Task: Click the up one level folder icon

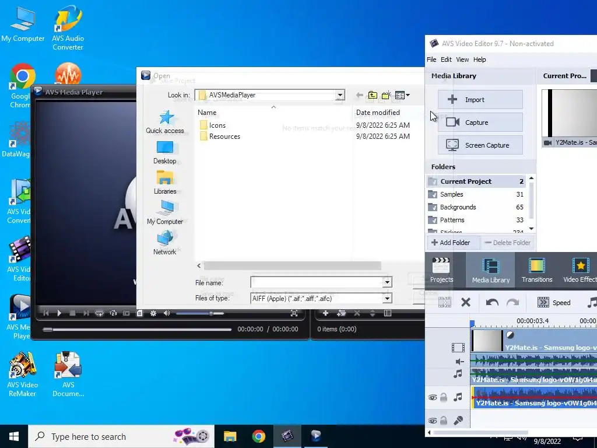Action: click(x=373, y=95)
